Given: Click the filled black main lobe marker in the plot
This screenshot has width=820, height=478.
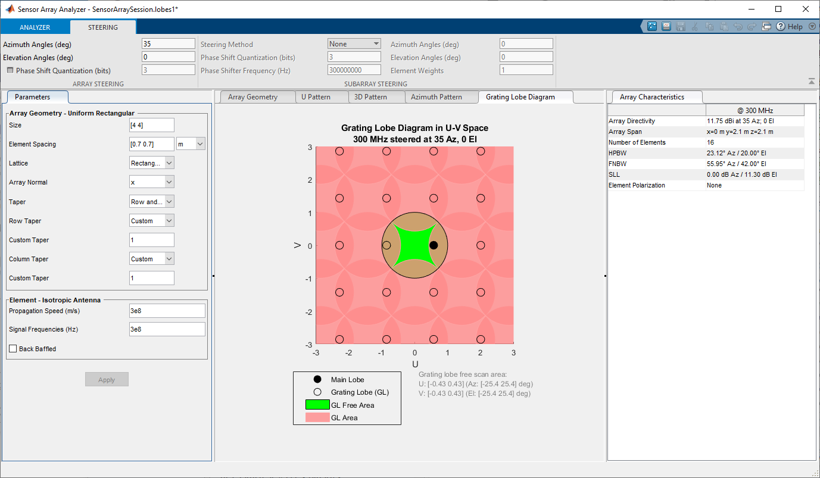Looking at the screenshot, I should point(434,245).
